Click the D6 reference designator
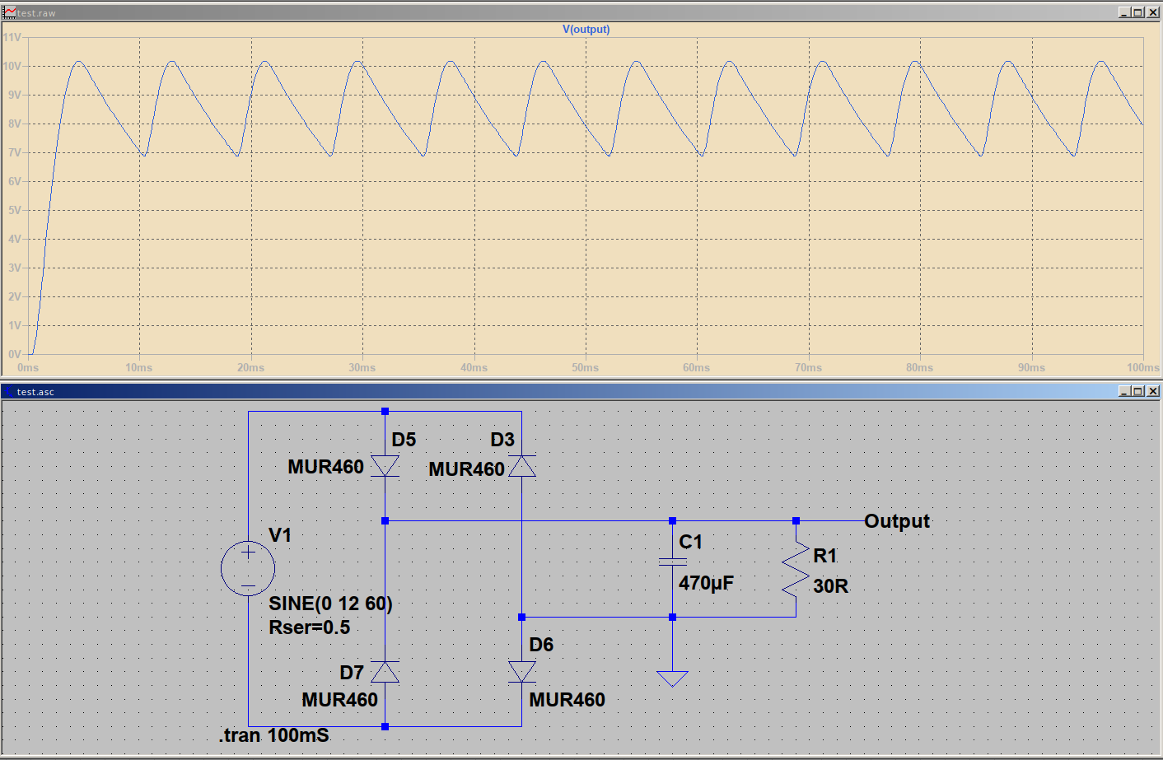This screenshot has height=760, width=1163. [541, 645]
